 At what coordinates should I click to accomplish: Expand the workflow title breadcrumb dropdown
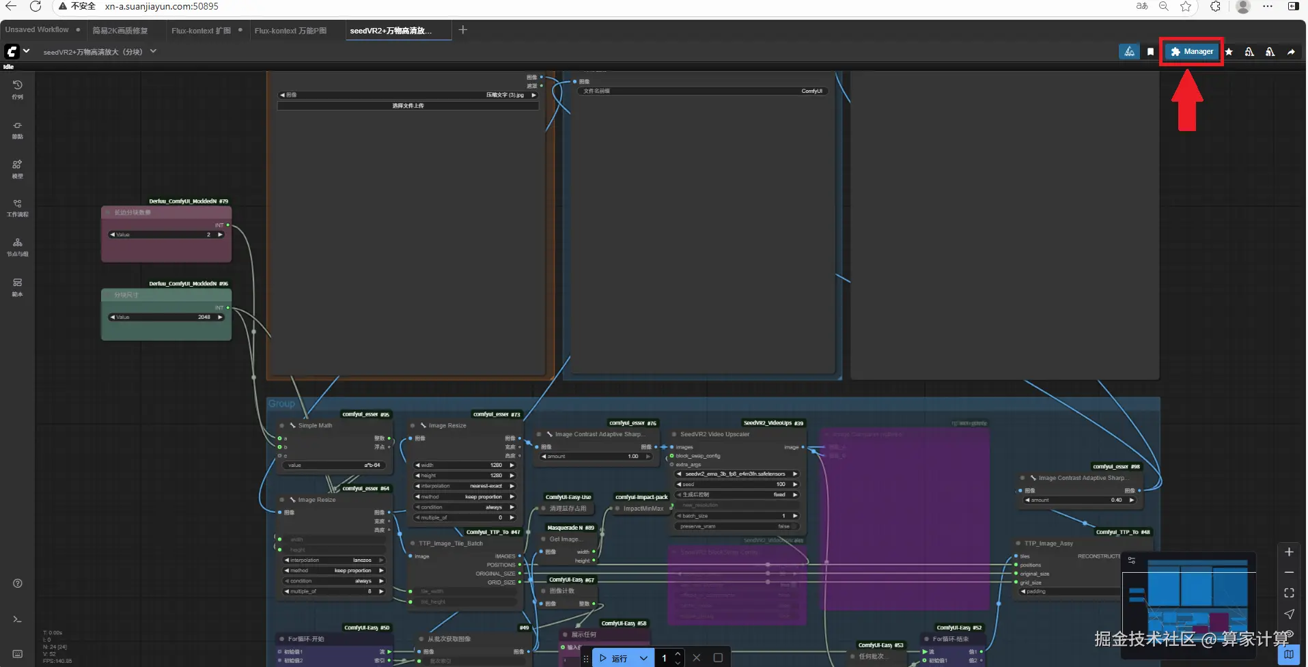pyautogui.click(x=154, y=51)
